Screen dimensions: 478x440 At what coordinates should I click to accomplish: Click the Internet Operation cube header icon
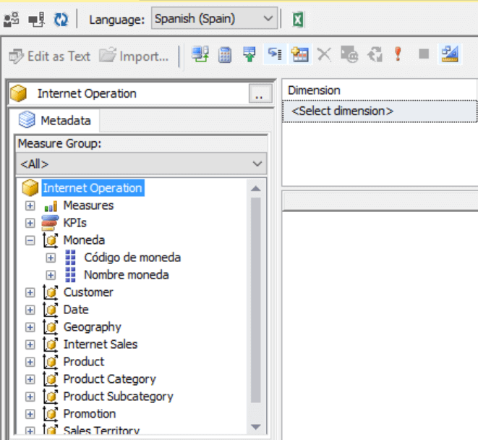pyautogui.click(x=18, y=93)
